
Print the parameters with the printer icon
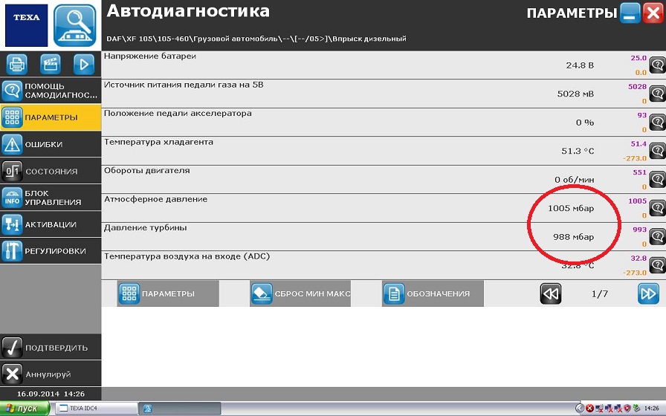coord(17,65)
